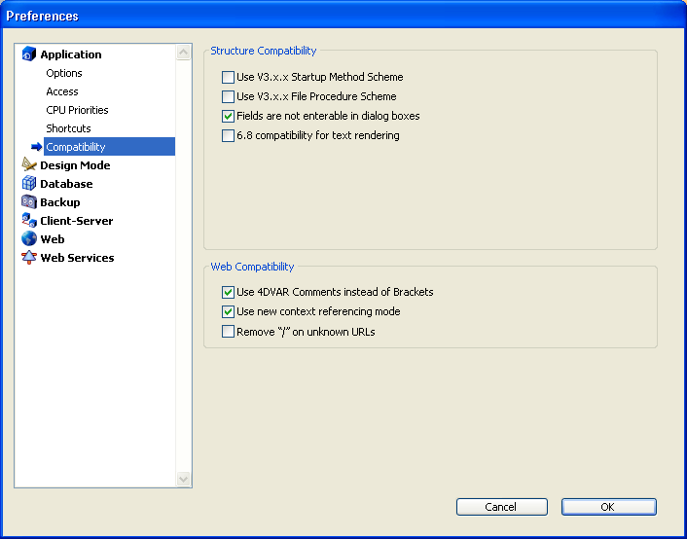This screenshot has width=687, height=539.
Task: Click the sidebar scrollbar down arrow
Action: pos(184,479)
